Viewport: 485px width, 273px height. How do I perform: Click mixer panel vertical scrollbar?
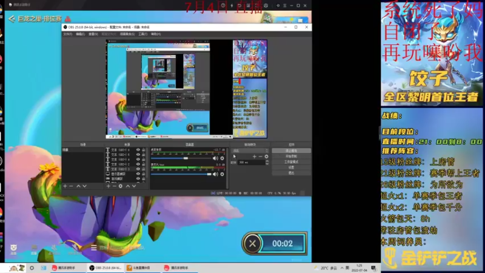point(227,168)
